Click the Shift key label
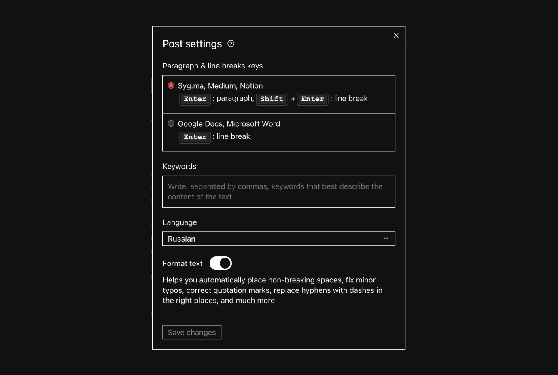The image size is (558, 375). [272, 99]
